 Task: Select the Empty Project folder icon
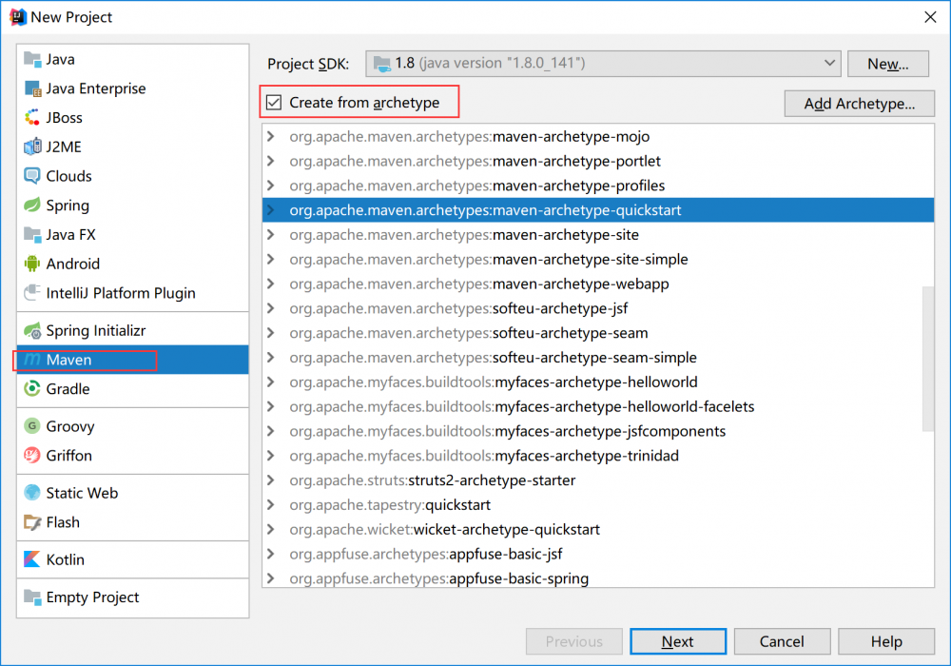tap(32, 597)
